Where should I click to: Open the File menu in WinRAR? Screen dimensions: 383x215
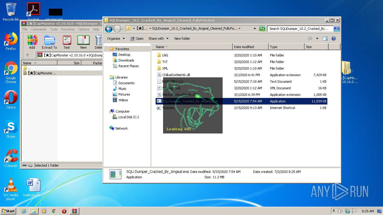click(25, 29)
